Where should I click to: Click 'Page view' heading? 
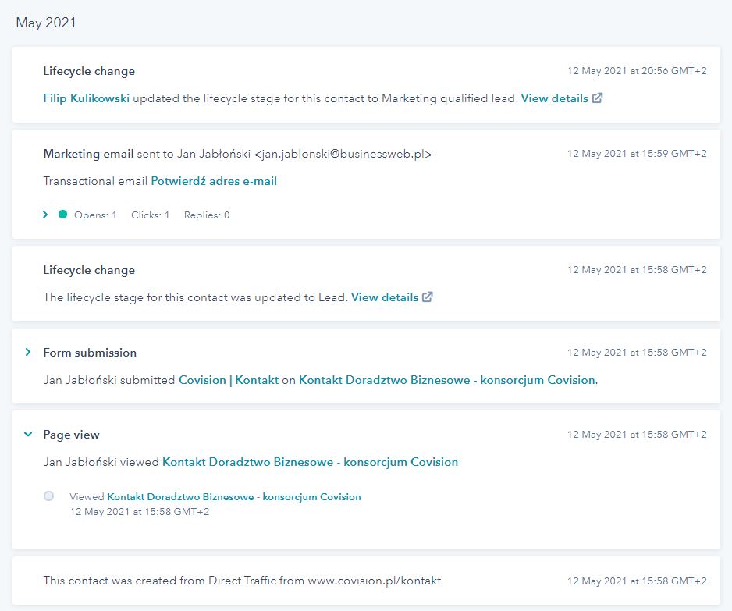[x=72, y=435]
